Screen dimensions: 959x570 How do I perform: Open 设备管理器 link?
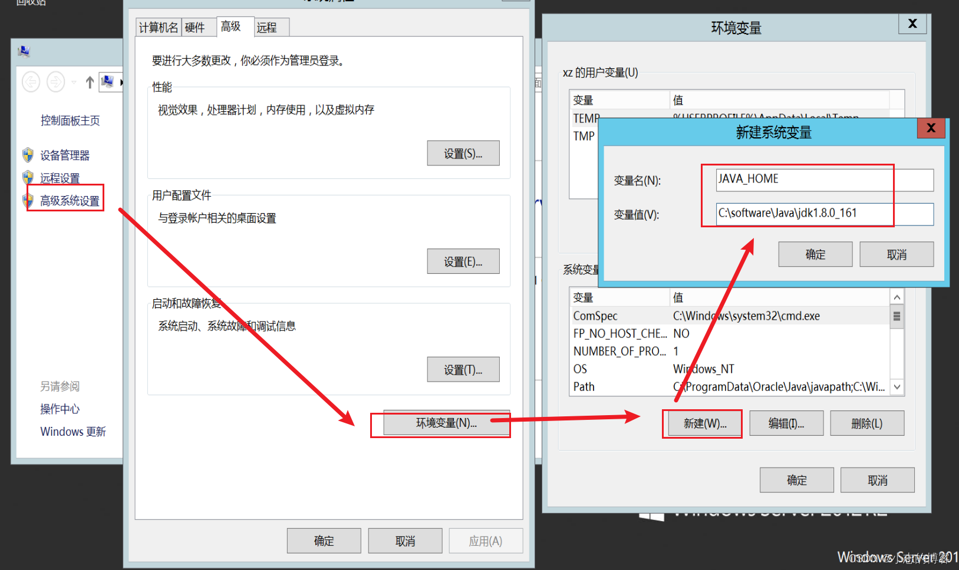click(x=65, y=155)
